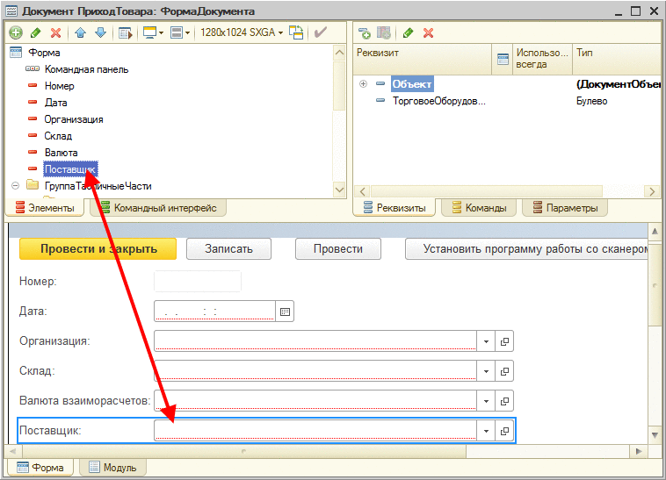This screenshot has height=480, width=666.
Task: Click the form element list icon
Action: pyautogui.click(x=126, y=32)
